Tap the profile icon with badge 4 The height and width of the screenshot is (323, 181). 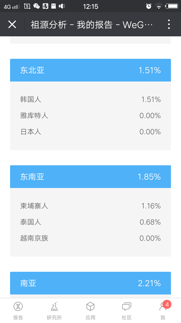[163, 306]
